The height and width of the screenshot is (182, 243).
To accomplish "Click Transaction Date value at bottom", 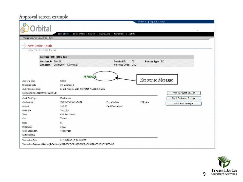I will pyautogui.click(x=73, y=140).
